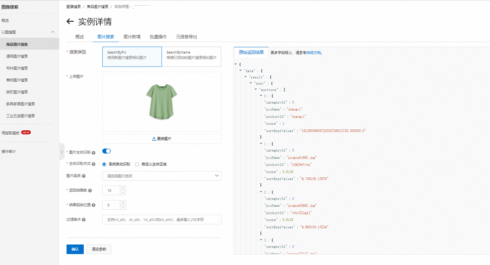Click the "sXMJNwVynq" productId value
Image resolution: width=490 pixels, height=265 pixels.
click(x=301, y=164)
